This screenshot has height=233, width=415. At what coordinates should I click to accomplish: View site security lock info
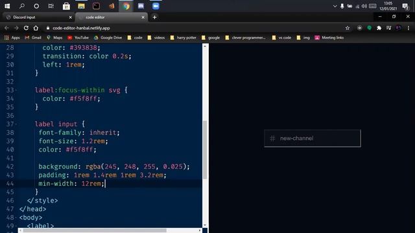(x=48, y=28)
